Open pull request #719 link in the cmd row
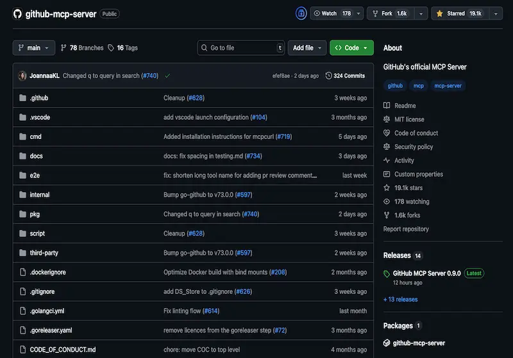 (x=283, y=136)
